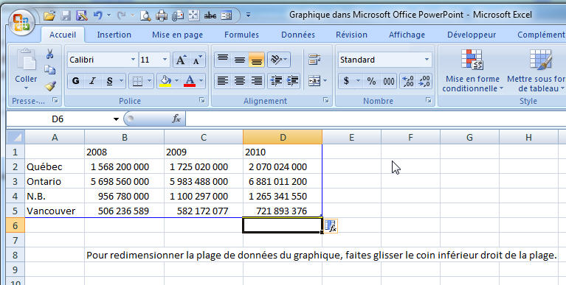The image size is (566, 285).
Task: Click the Redo arrow icon
Action: [121, 15]
